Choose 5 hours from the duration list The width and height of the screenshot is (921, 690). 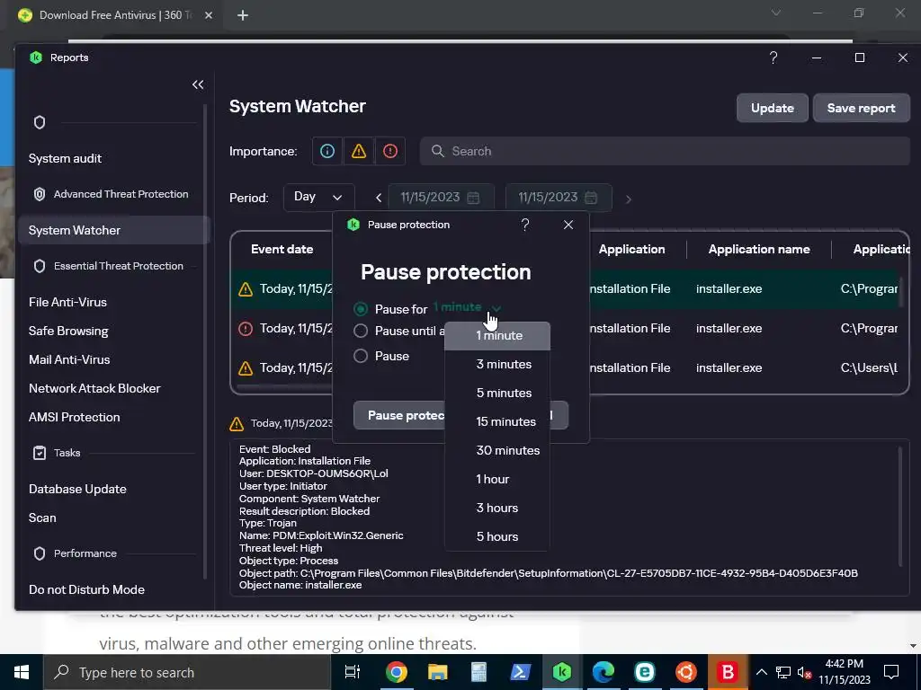click(496, 537)
